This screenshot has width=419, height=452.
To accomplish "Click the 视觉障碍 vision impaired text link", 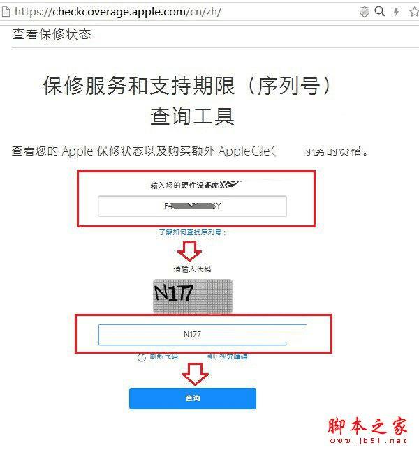I will (x=233, y=356).
